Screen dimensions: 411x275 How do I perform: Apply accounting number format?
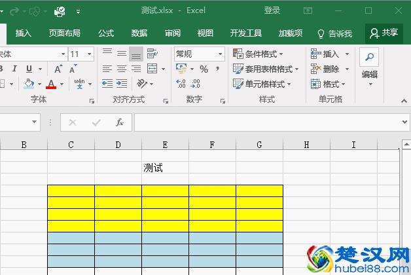point(181,69)
